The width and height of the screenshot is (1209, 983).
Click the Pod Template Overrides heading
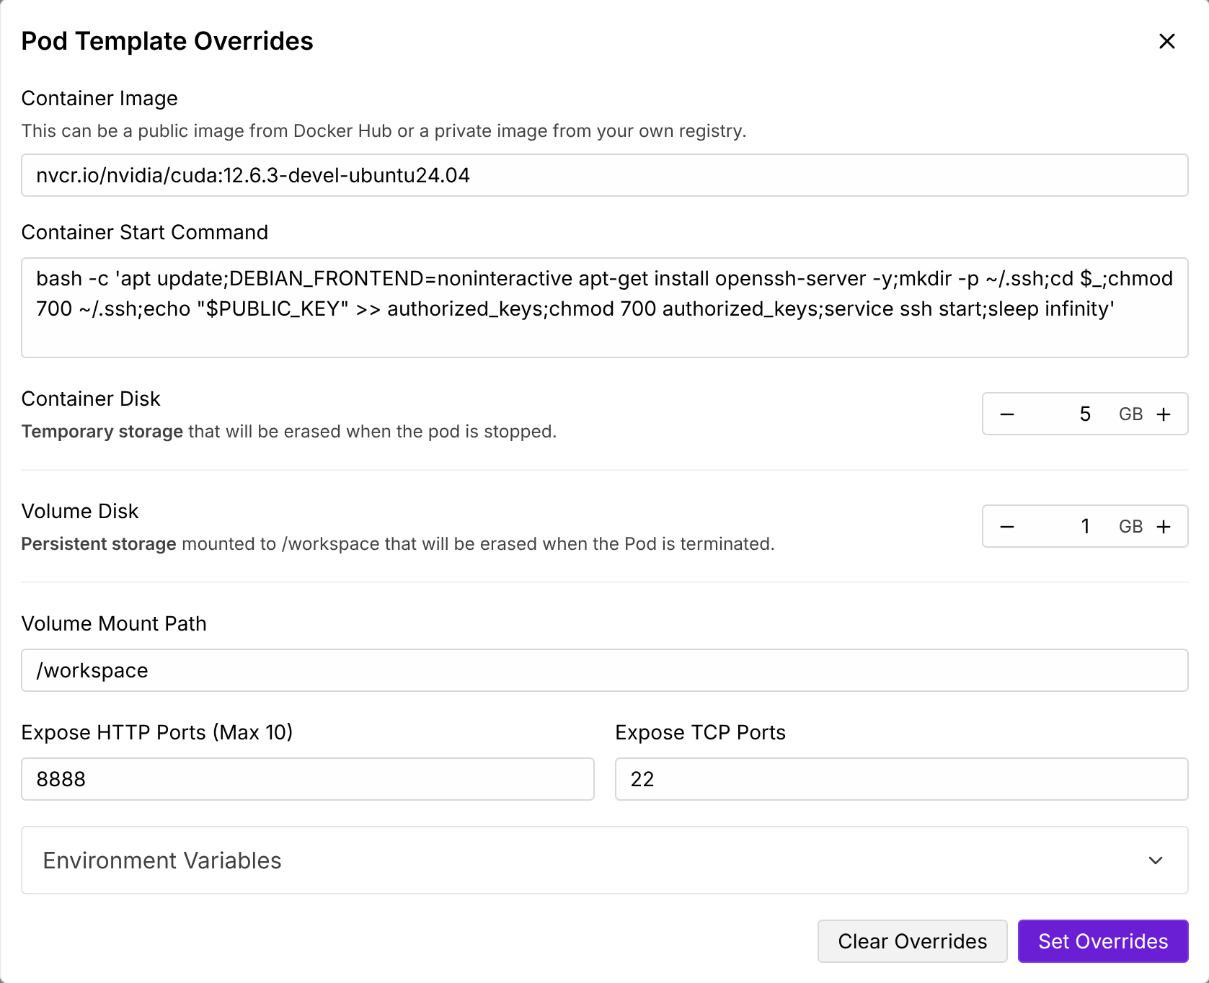click(167, 41)
